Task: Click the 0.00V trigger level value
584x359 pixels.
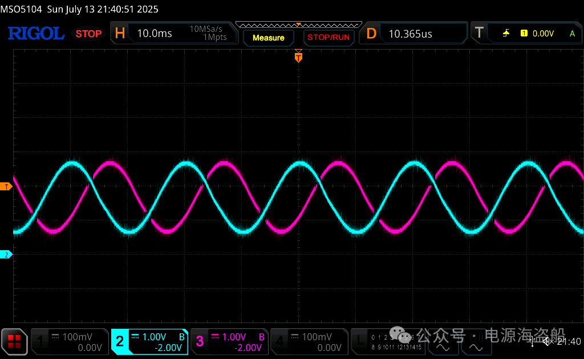Action: [x=543, y=34]
